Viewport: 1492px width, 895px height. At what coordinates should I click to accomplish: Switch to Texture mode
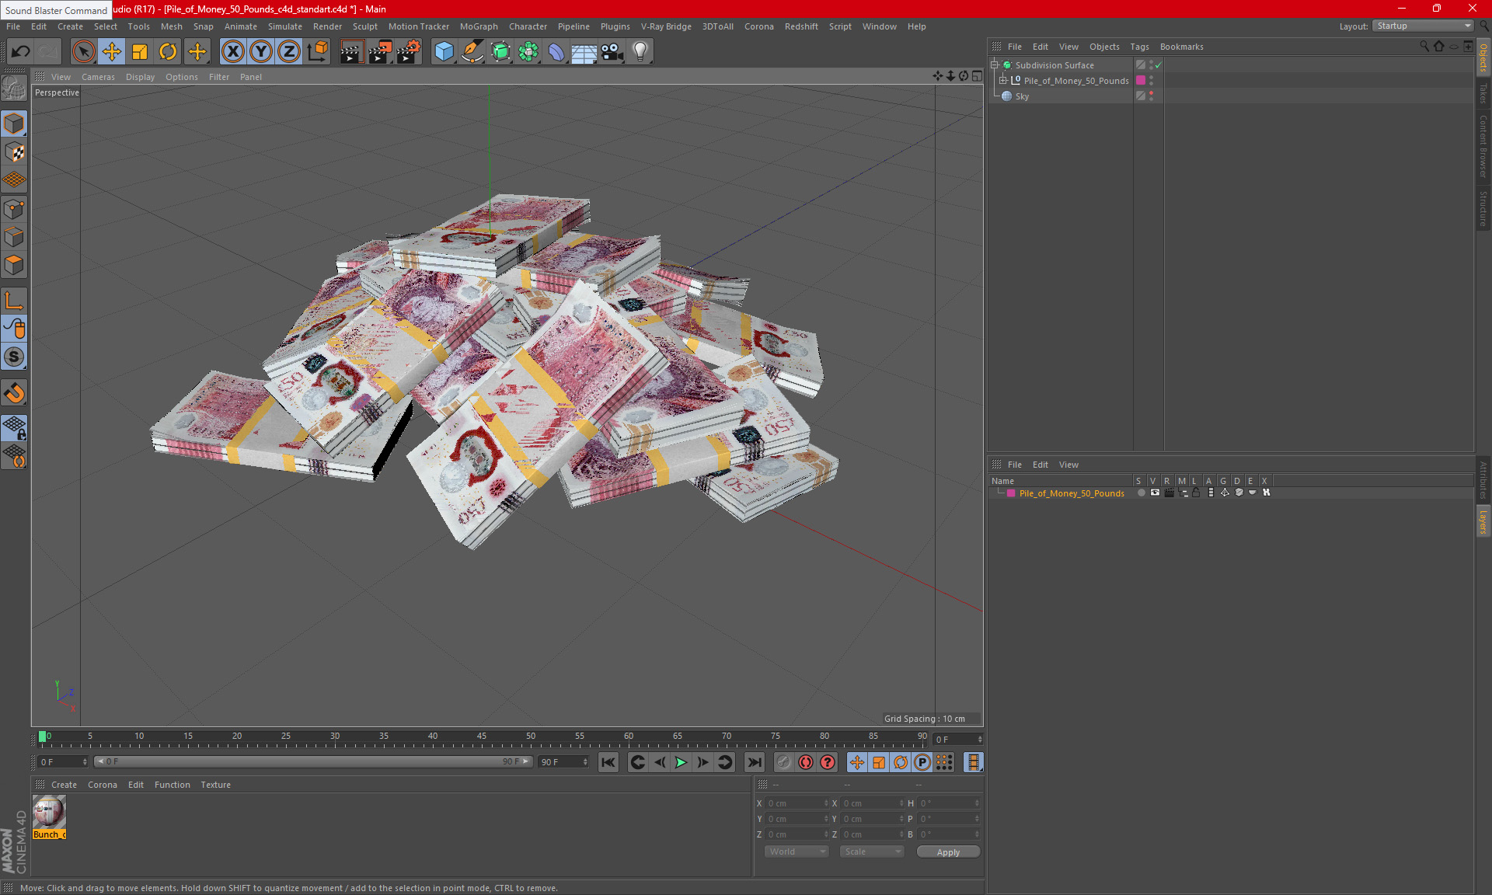click(x=14, y=152)
